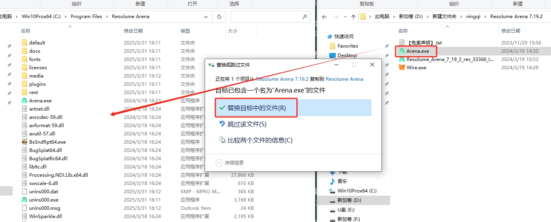The height and width of the screenshot is (222, 551).
Task: Click 新建文件夹 in the right breadcrumb
Action: tap(444, 17)
